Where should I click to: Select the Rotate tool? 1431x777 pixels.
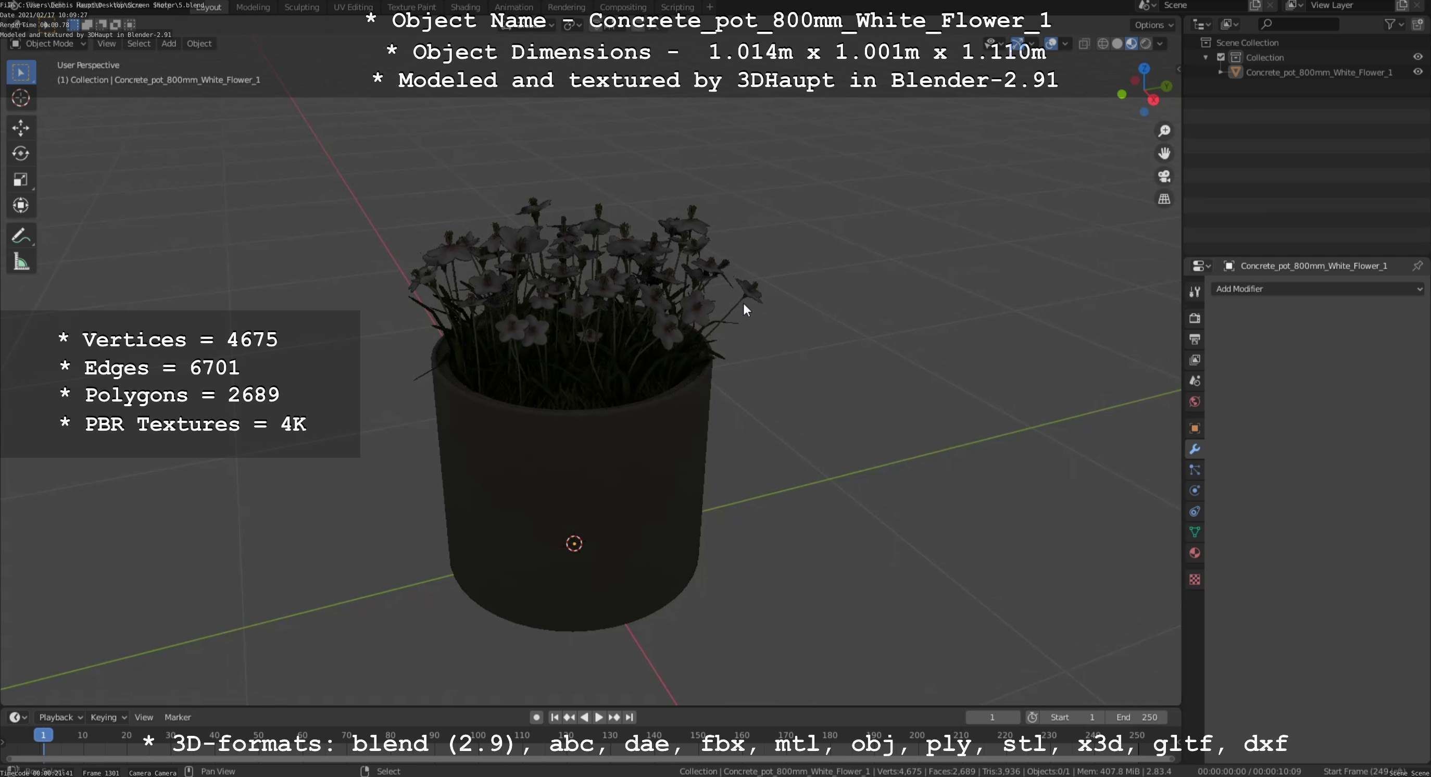[21, 154]
